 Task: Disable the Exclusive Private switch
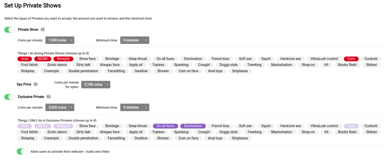[x=9, y=97]
